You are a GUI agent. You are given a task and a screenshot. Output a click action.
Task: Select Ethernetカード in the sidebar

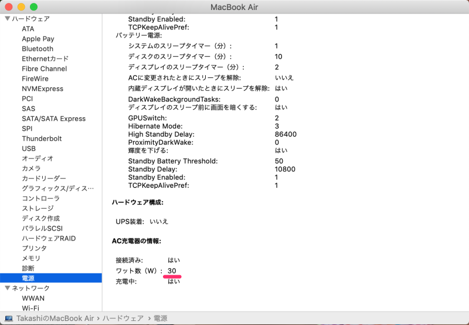(45, 59)
